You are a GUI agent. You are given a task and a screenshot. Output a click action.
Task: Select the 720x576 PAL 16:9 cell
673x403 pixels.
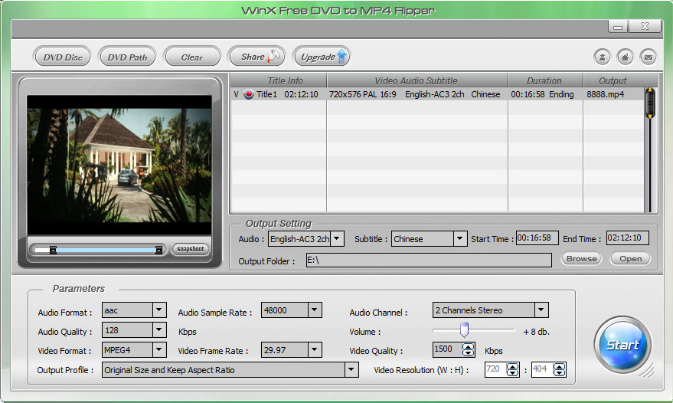(363, 94)
